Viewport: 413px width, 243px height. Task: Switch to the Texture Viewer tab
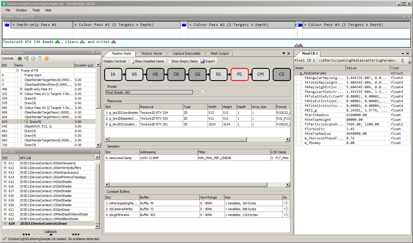point(152,53)
